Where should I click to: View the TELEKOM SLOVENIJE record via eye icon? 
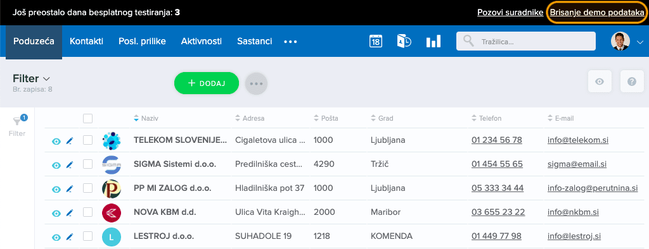[56, 141]
